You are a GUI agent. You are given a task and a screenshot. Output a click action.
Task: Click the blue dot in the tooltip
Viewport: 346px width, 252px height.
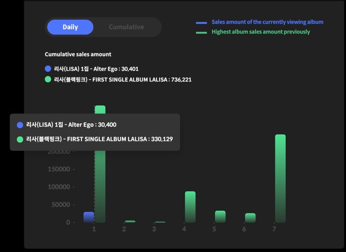tap(20, 125)
